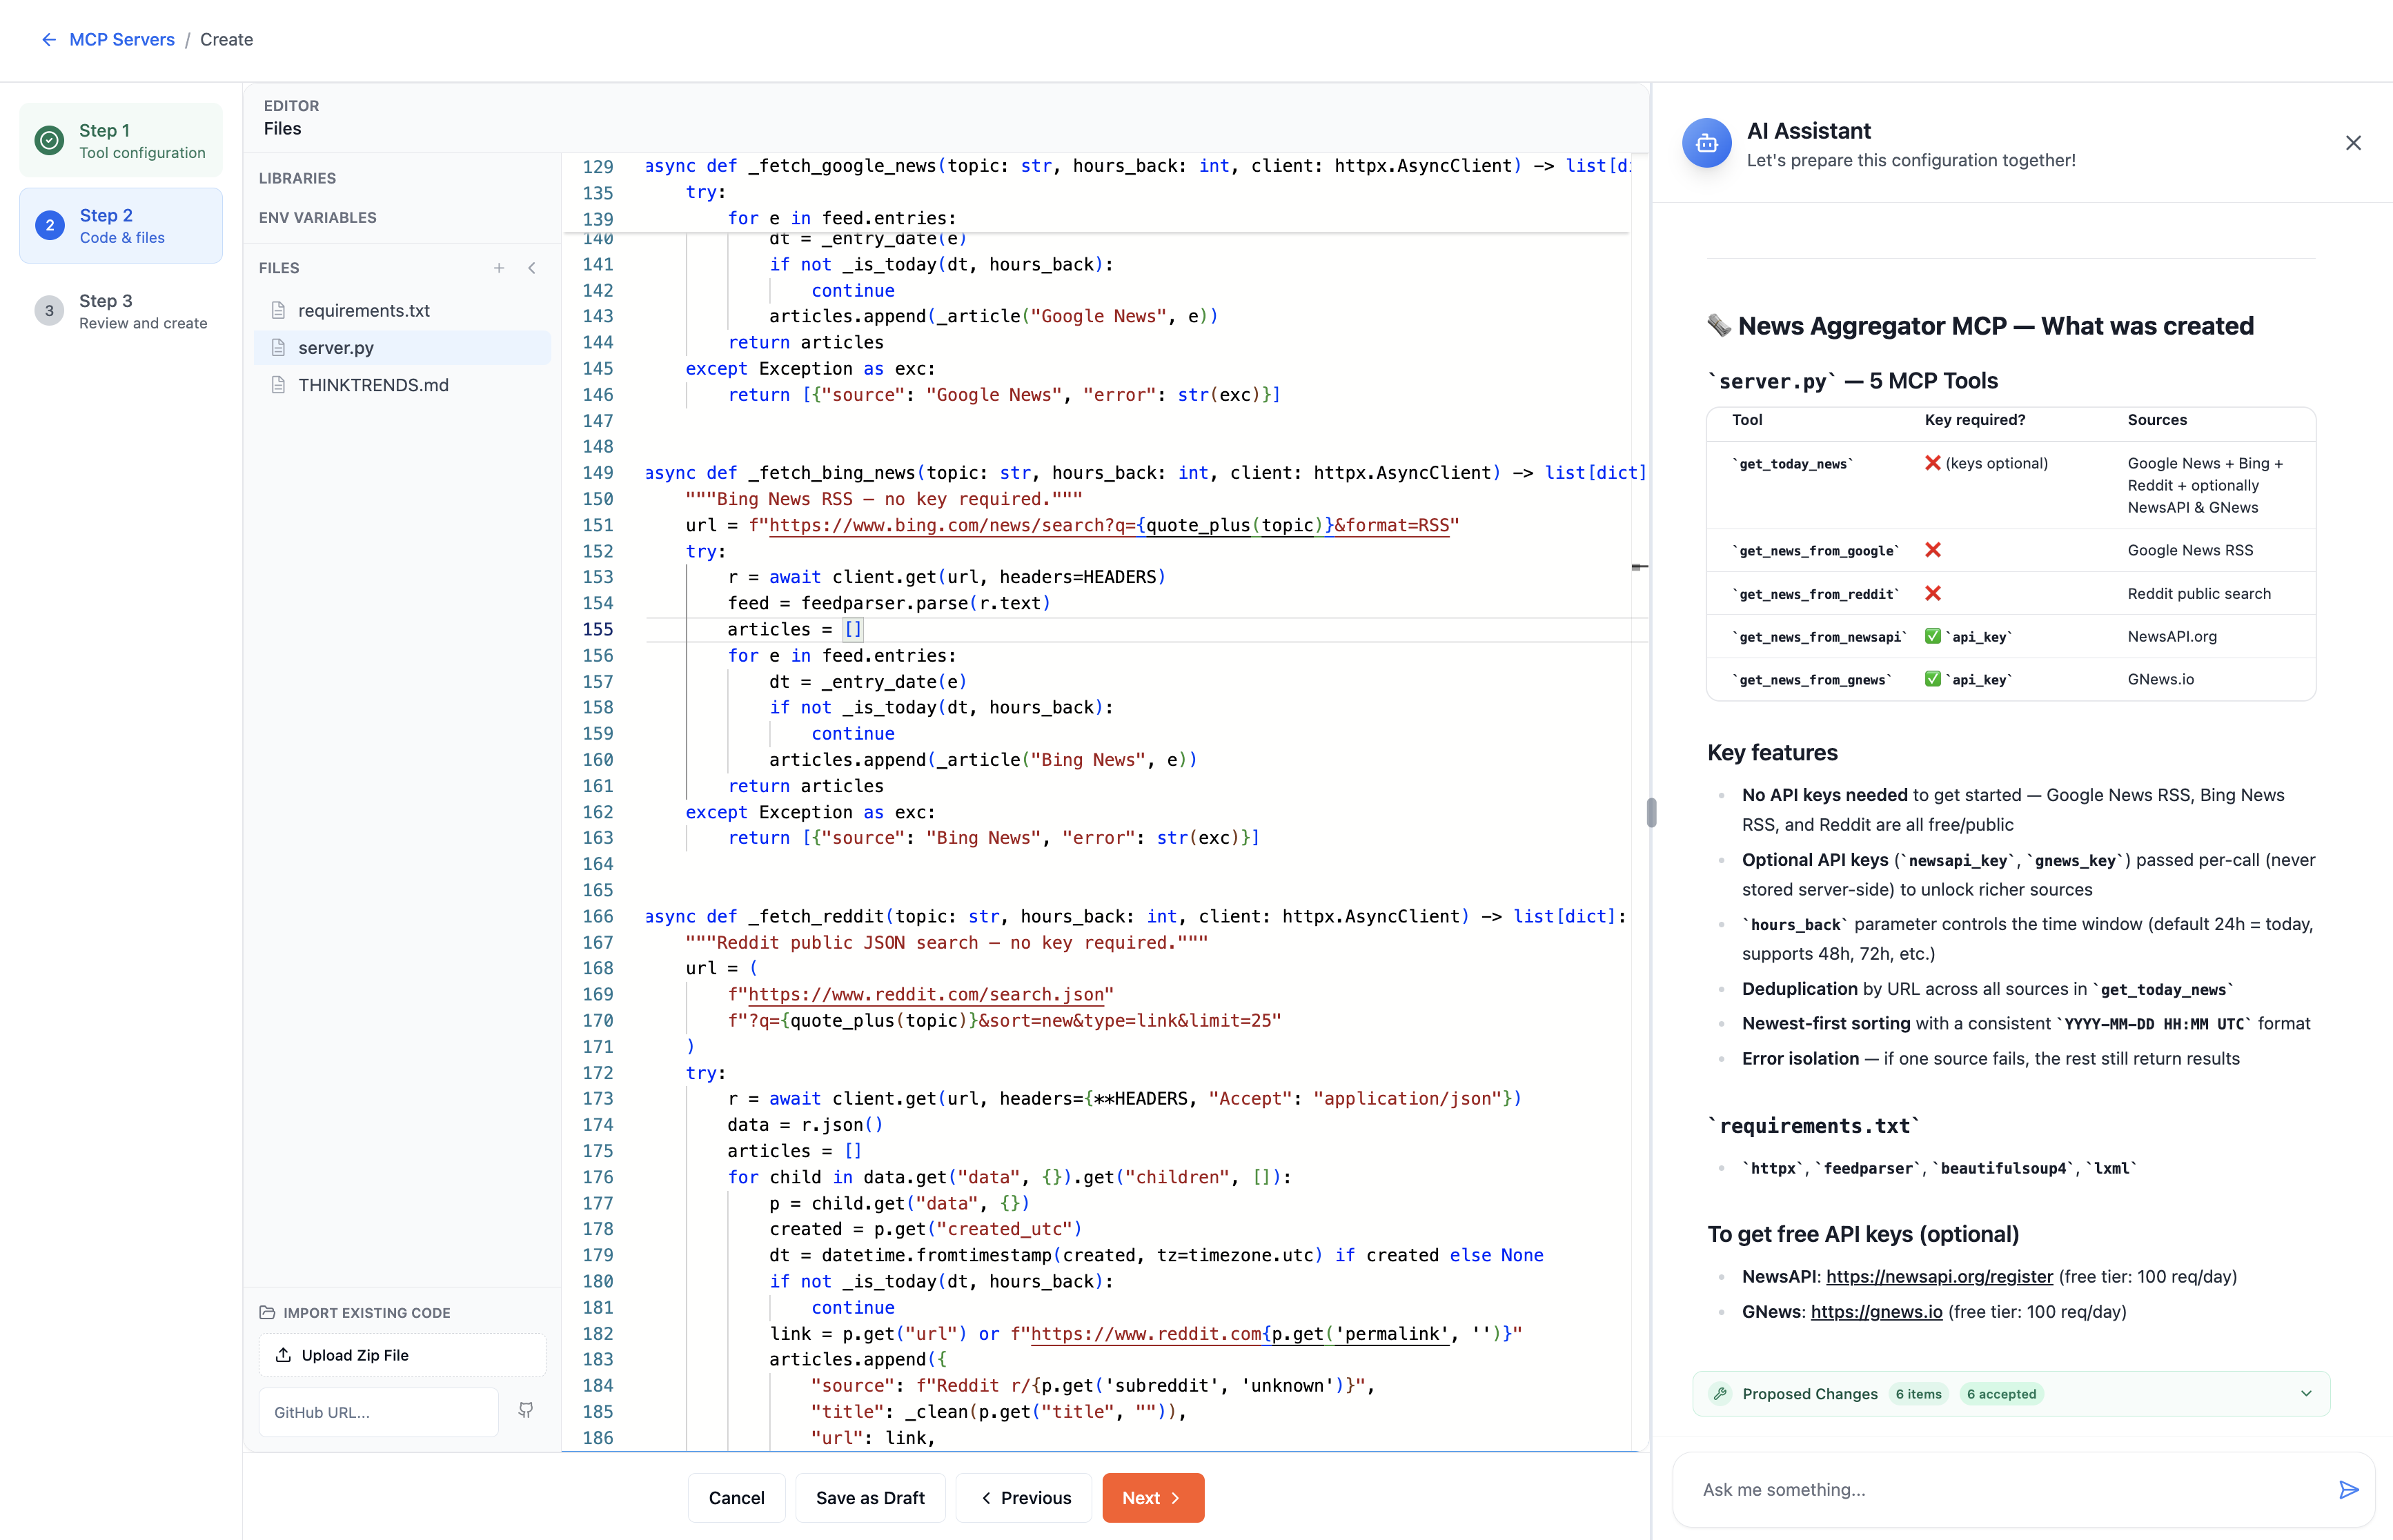Send message with the paper plane icon
The width and height of the screenshot is (2393, 1540).
click(x=2349, y=1490)
